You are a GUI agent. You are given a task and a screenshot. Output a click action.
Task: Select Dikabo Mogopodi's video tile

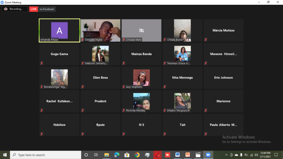182,101
